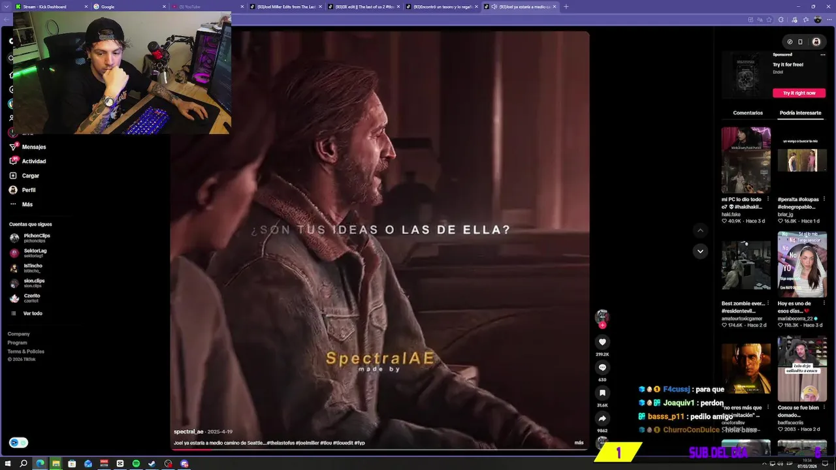Open the haki.fake suggested video
This screenshot has width=836, height=470.
(x=746, y=160)
